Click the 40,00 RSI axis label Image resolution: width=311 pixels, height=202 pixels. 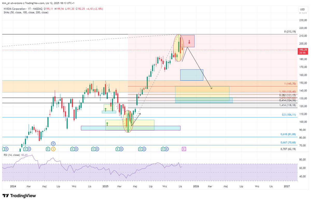tap(302, 177)
